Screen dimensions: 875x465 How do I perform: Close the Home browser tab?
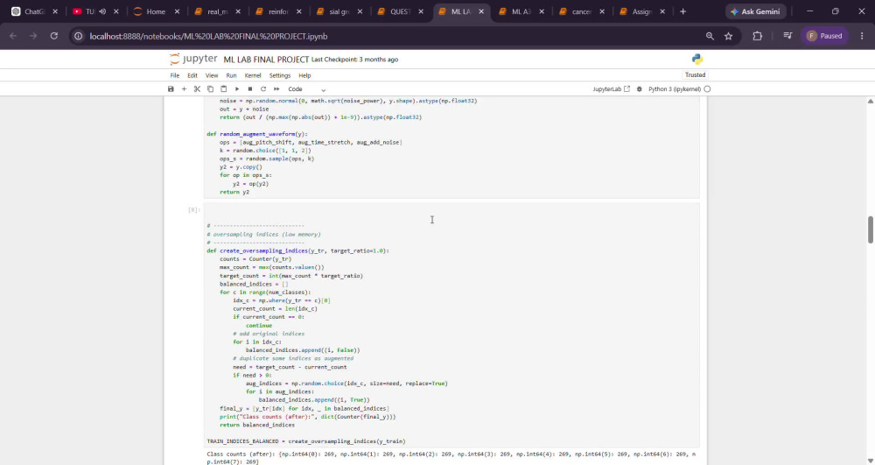[177, 11]
